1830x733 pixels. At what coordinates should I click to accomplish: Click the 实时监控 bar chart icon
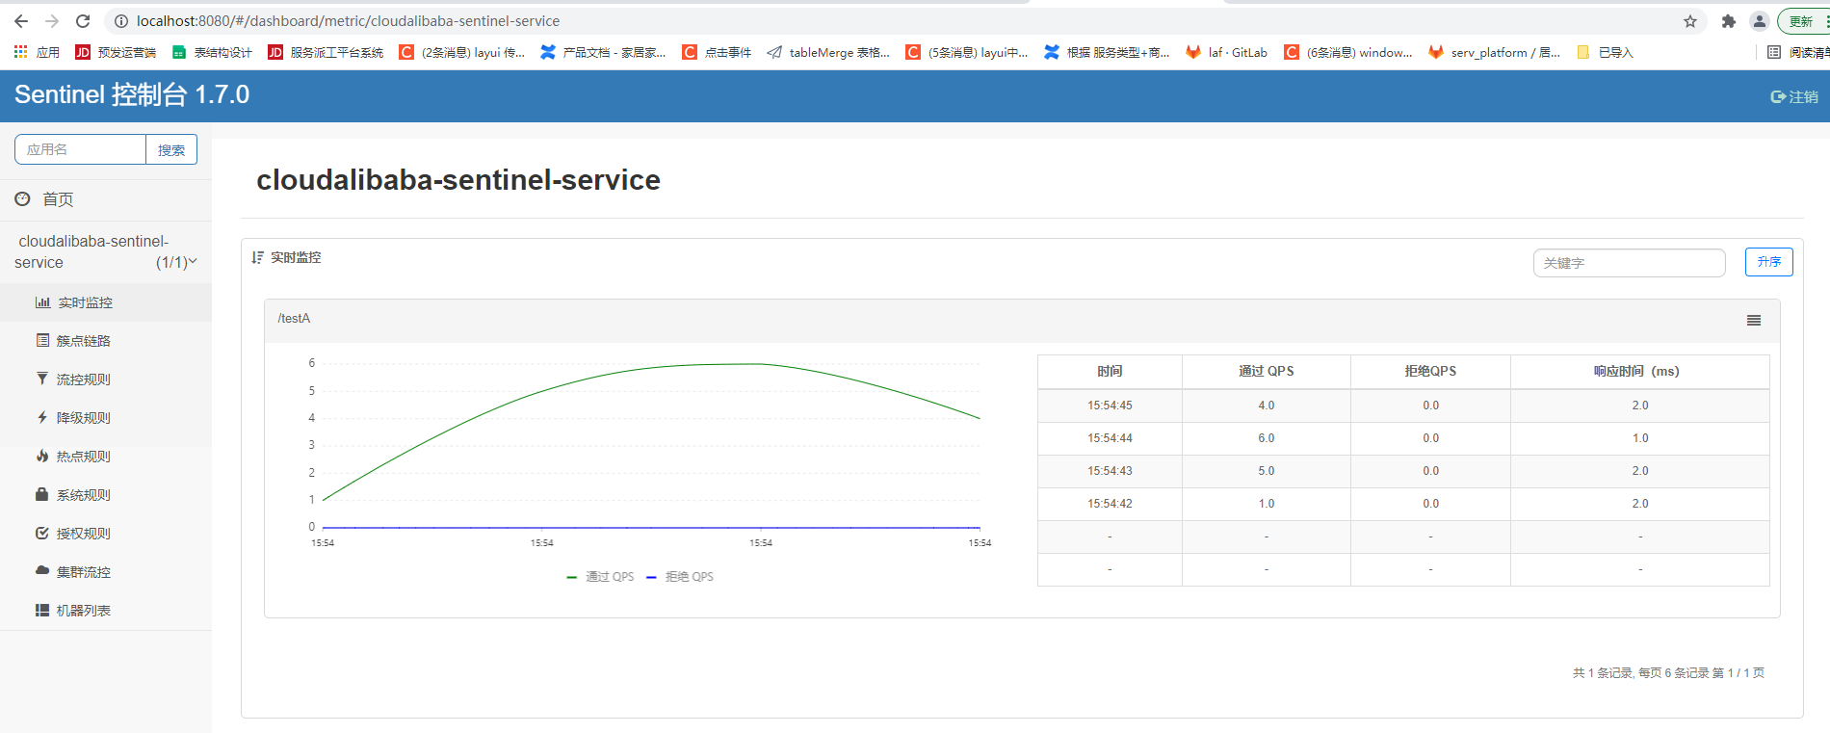click(x=42, y=302)
